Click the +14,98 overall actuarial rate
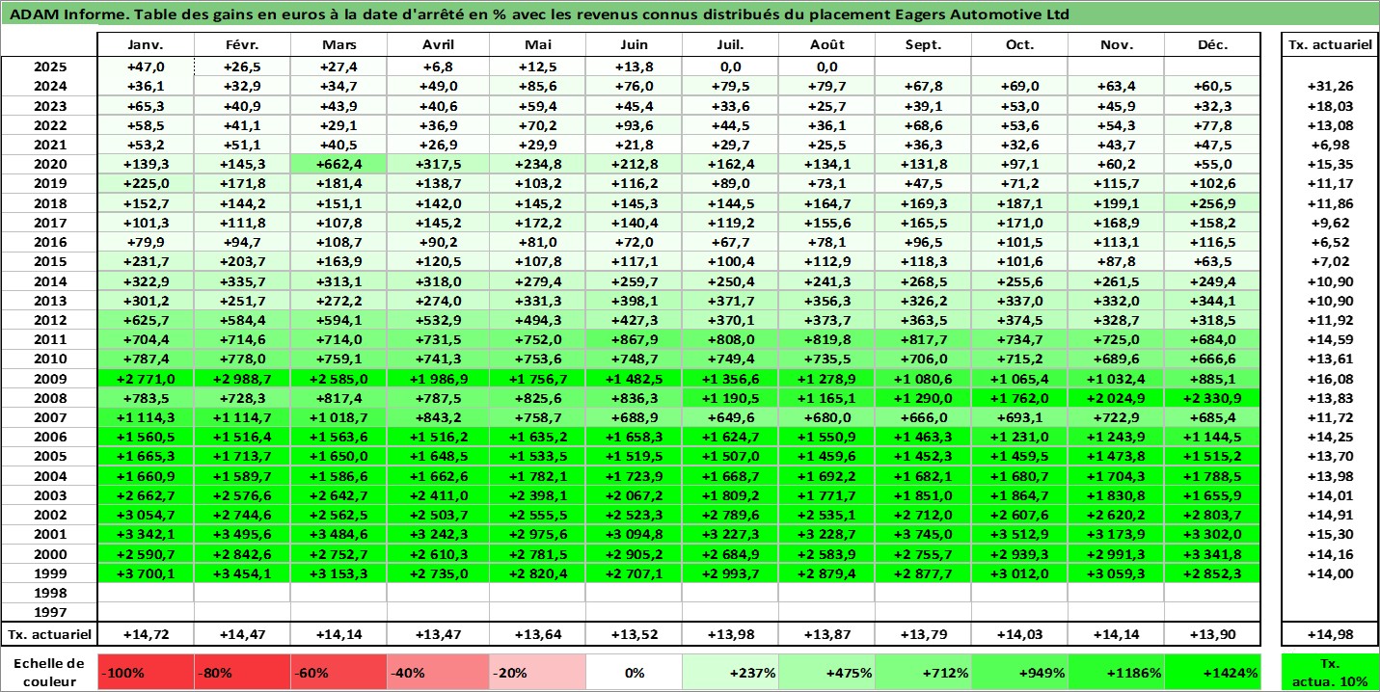 [1328, 634]
